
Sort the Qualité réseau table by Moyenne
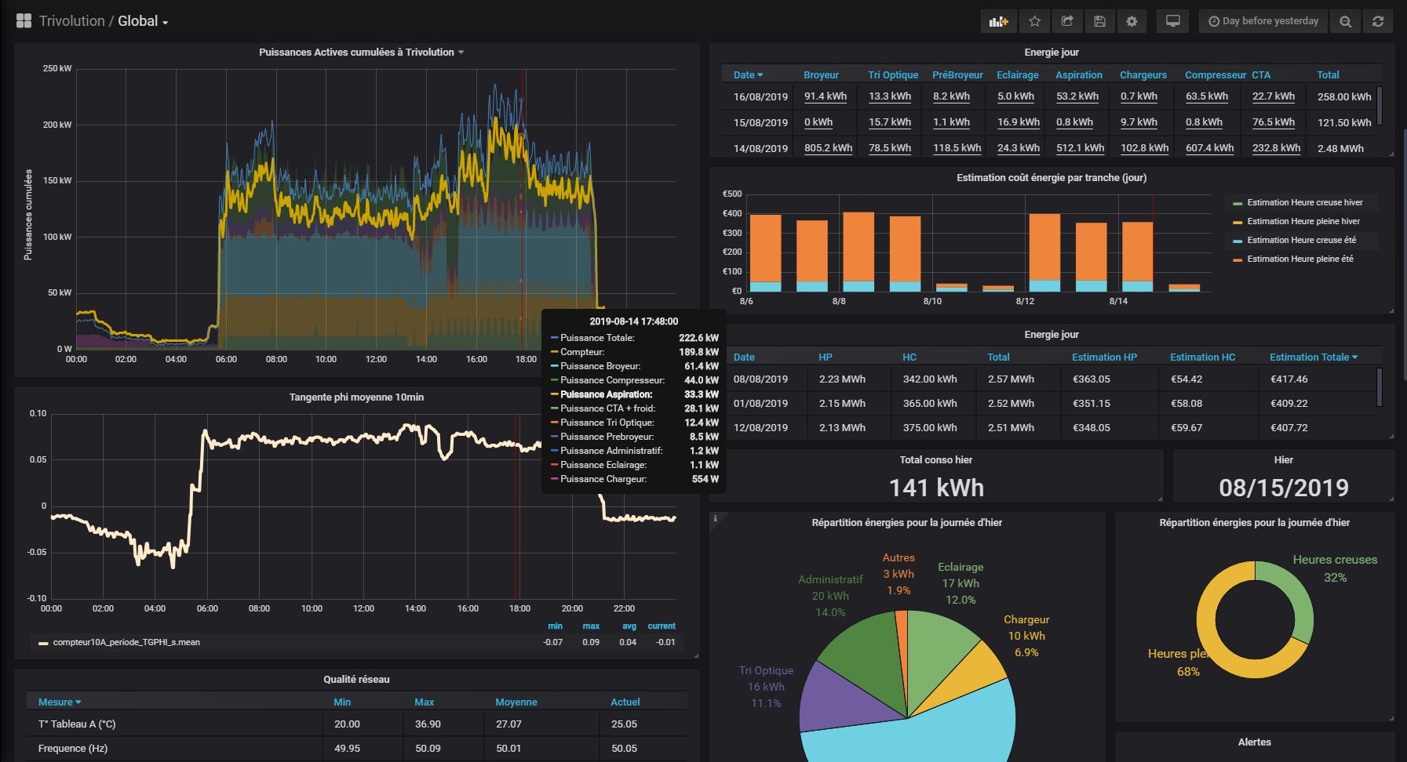click(x=516, y=702)
